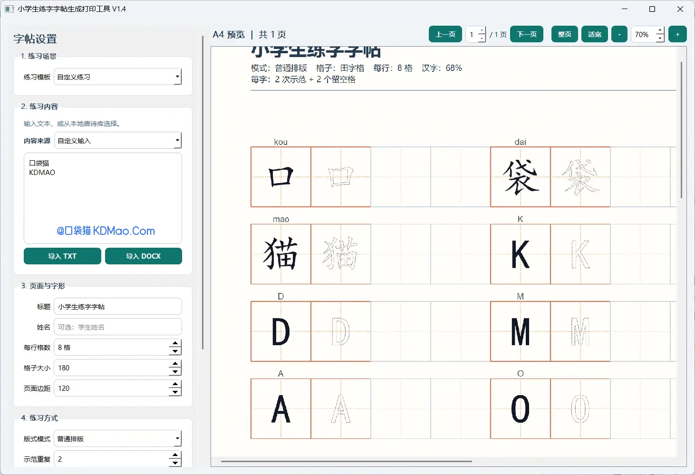
Task: Click the solid D letter cell
Action: click(281, 331)
